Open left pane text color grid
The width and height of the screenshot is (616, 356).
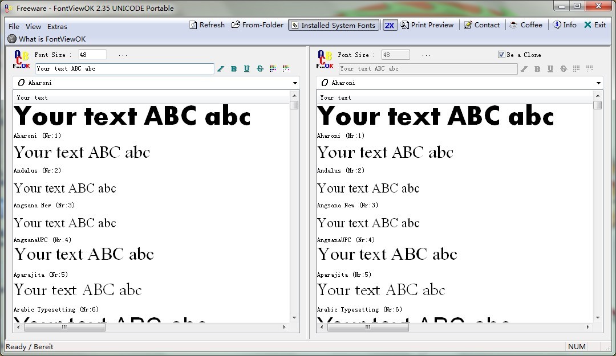tap(273, 69)
